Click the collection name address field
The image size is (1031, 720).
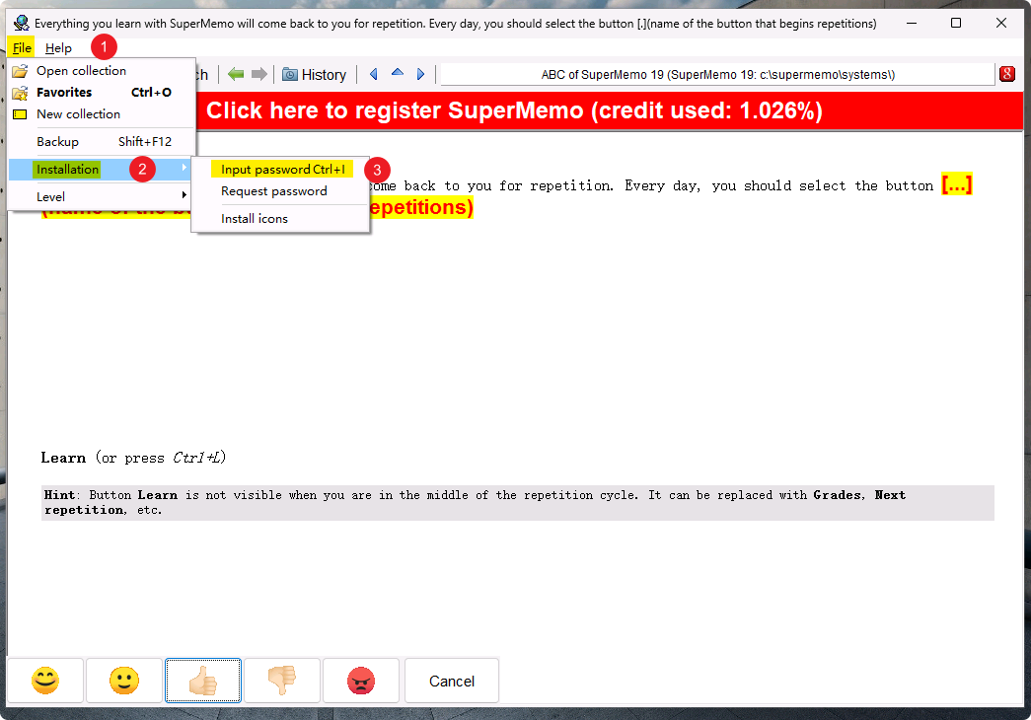click(717, 74)
